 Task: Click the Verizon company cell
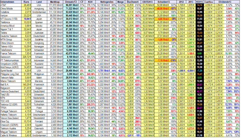pyautogui.click(x=11, y=15)
